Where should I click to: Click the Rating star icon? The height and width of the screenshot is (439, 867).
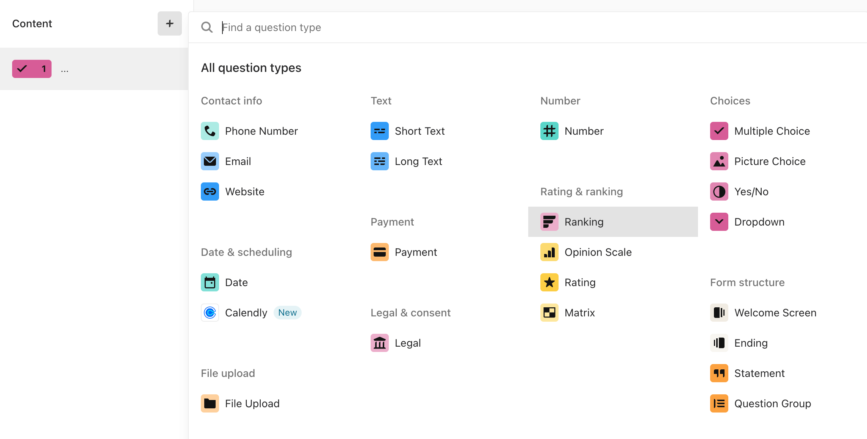point(549,282)
